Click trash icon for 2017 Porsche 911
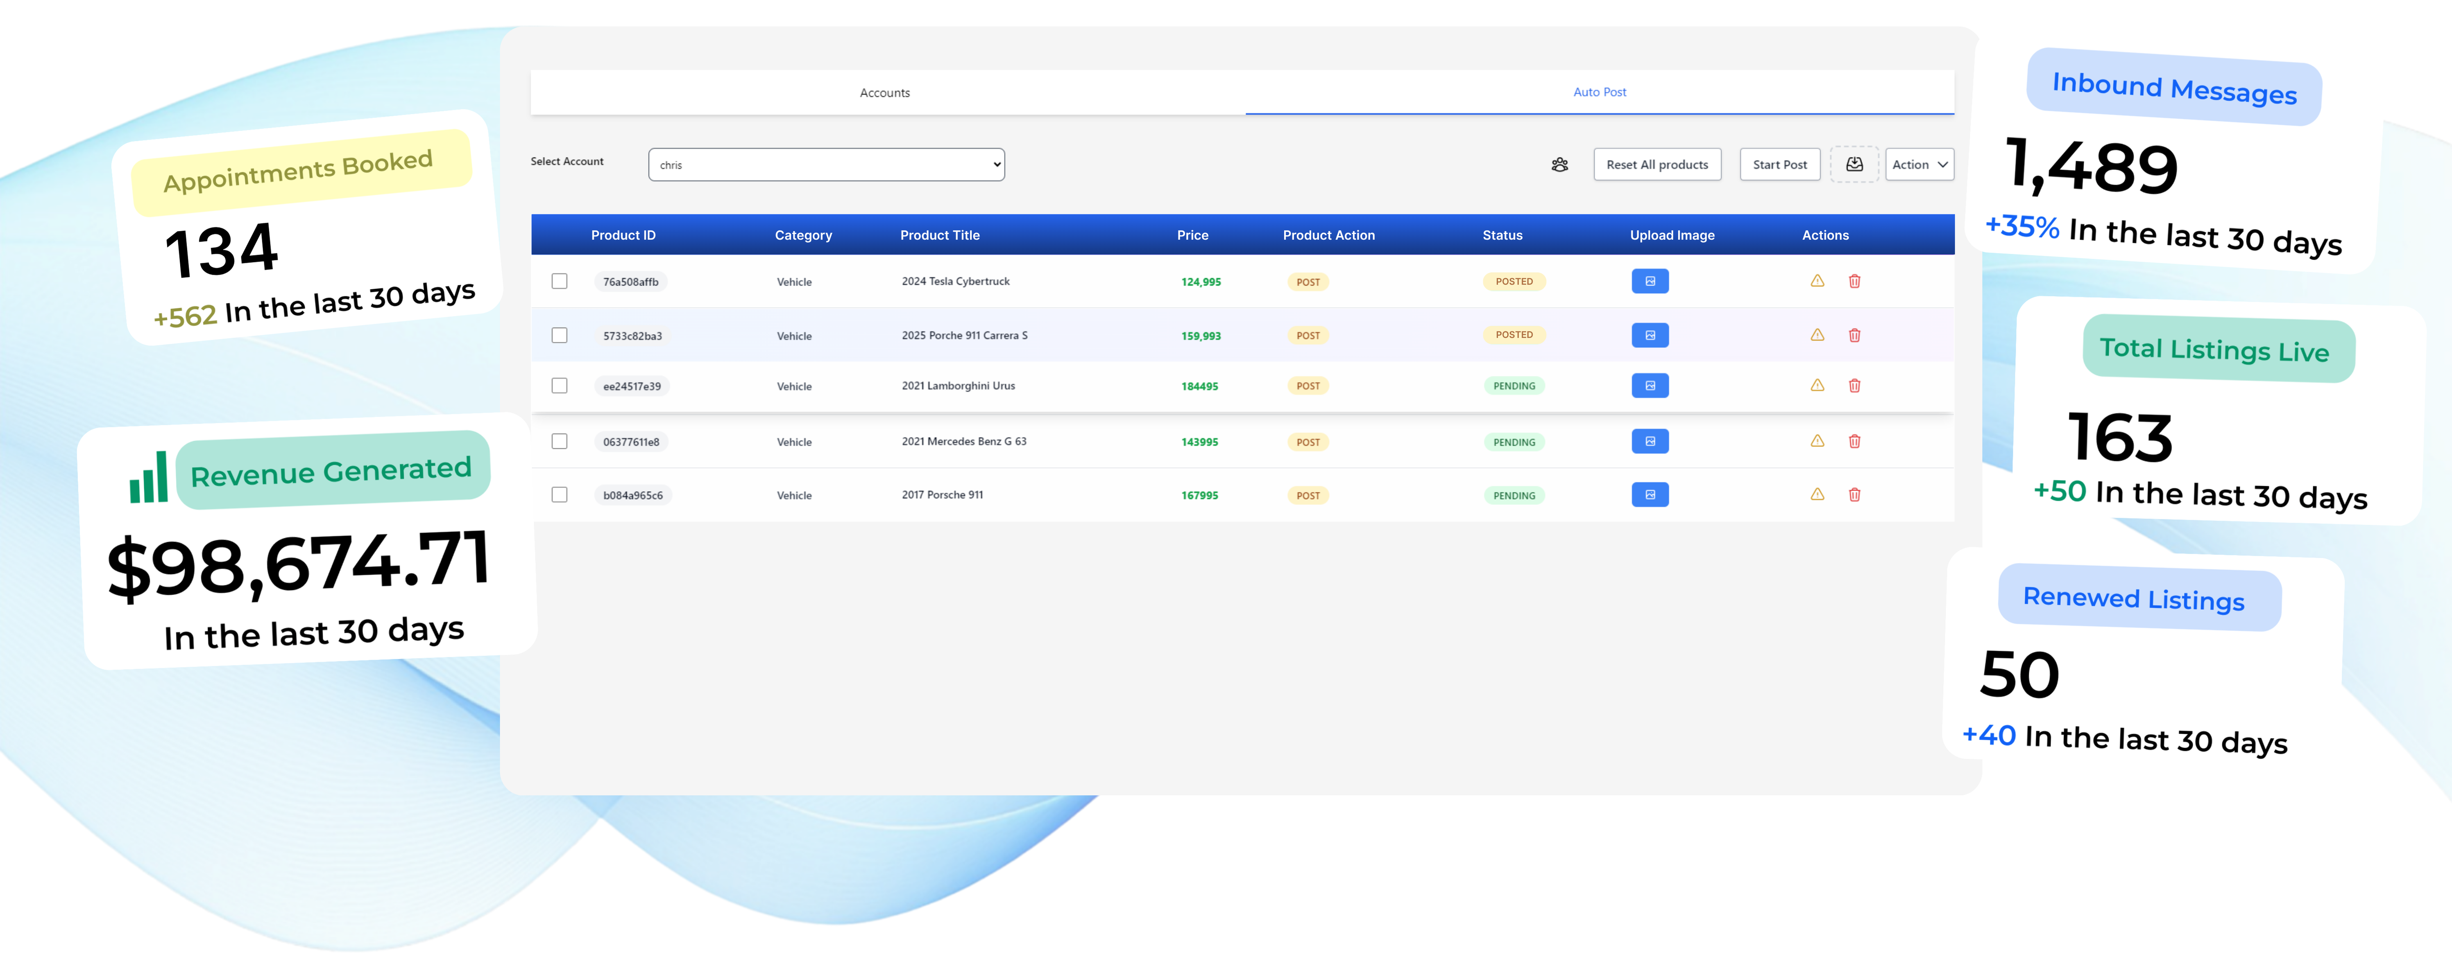 1853,495
